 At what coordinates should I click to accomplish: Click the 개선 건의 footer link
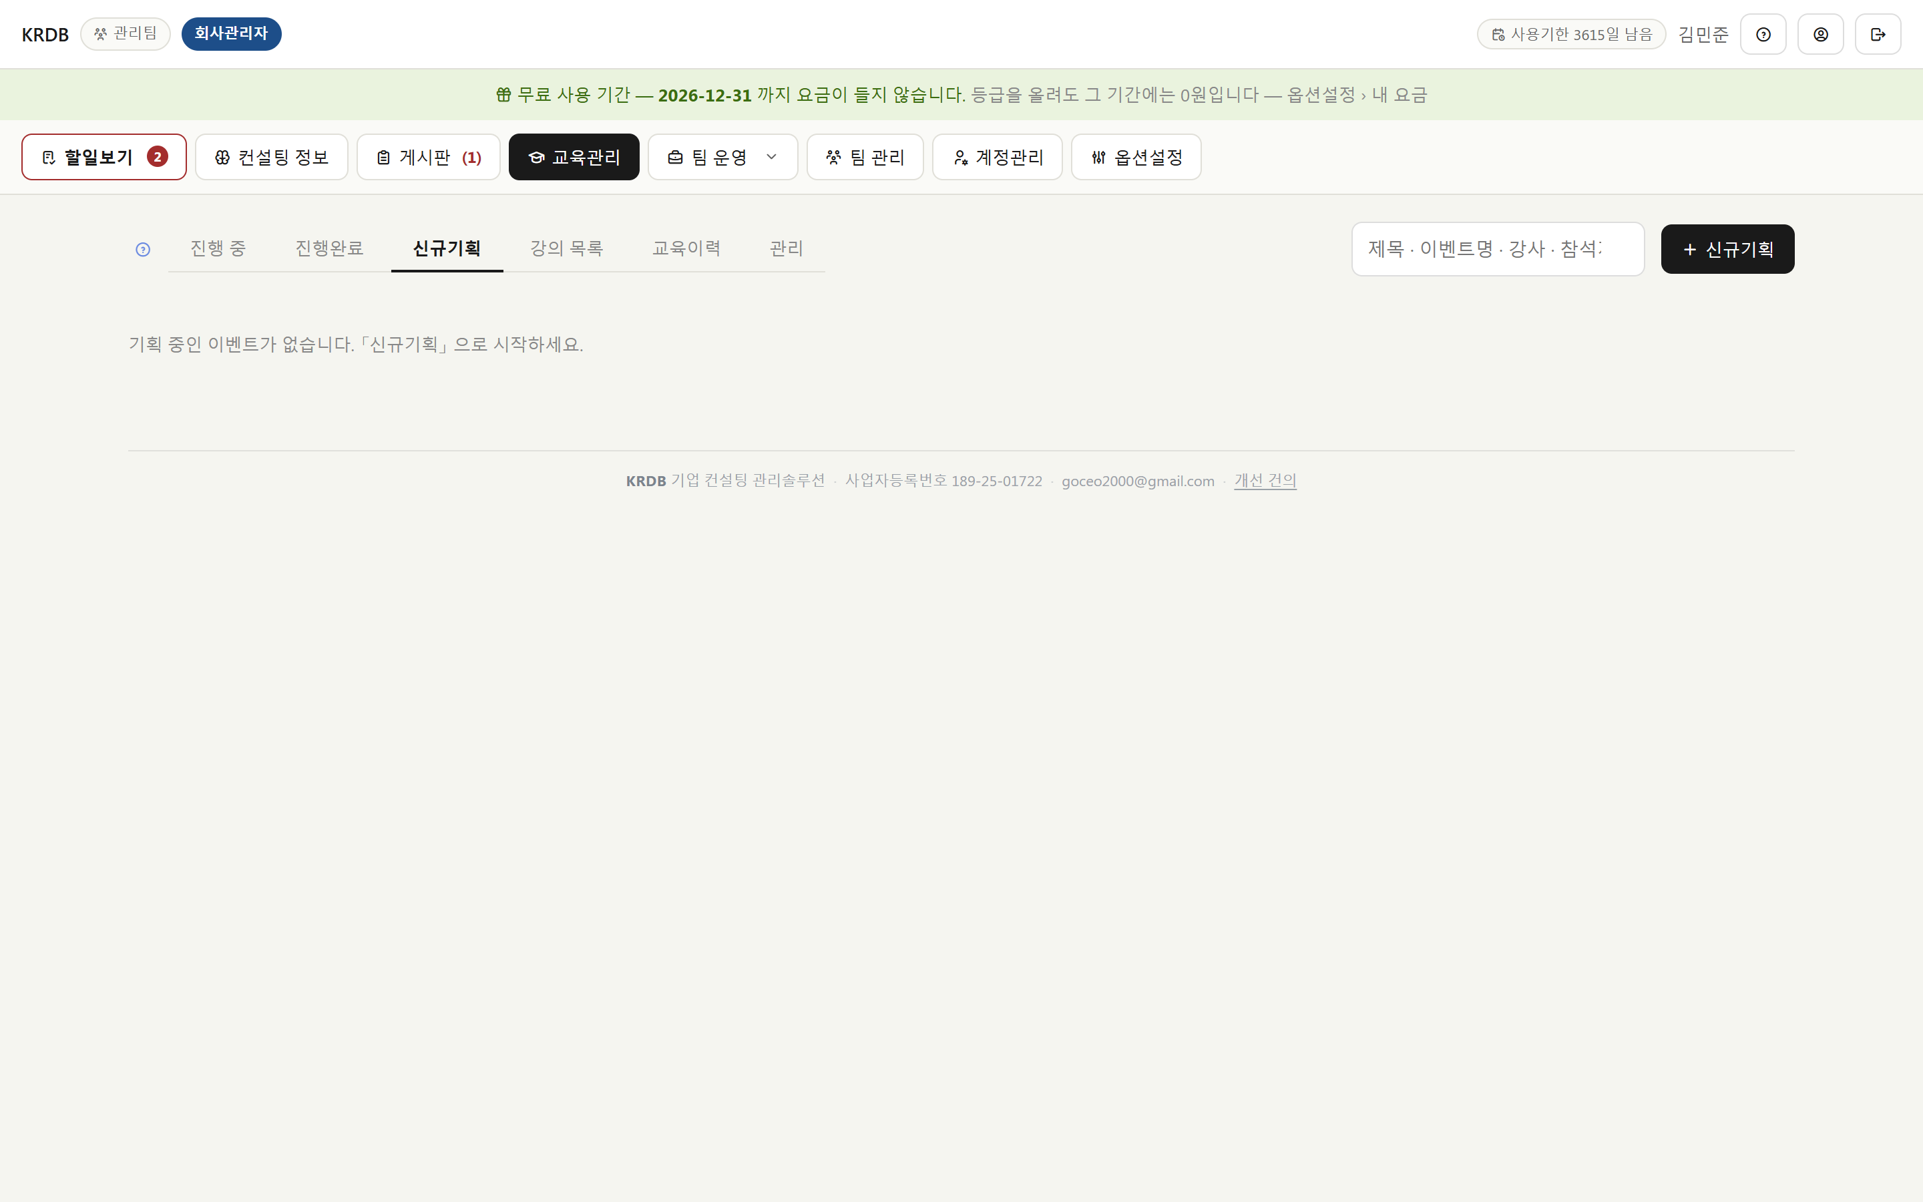point(1265,481)
